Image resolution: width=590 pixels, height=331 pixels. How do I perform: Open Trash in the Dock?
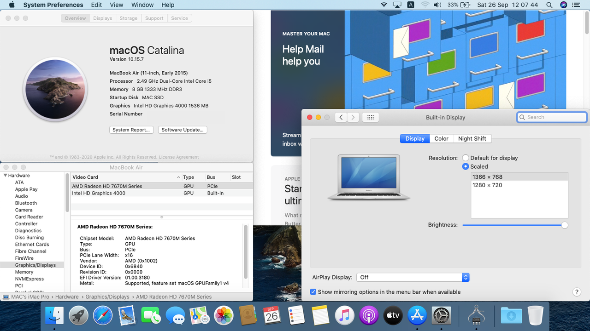click(x=536, y=315)
